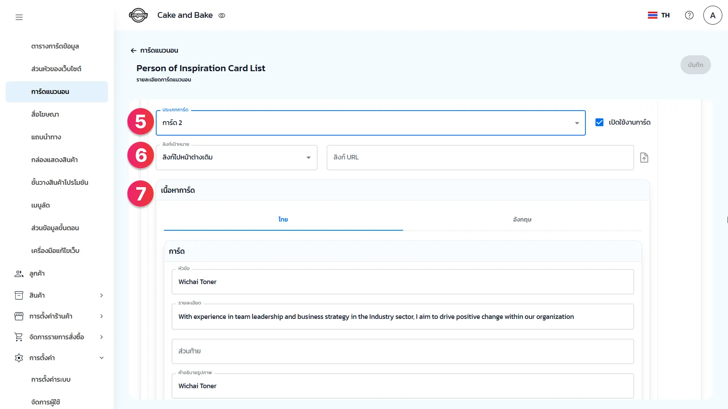The height and width of the screenshot is (409, 728).
Task: Open the ลิงก์เป้าหมาย dropdown
Action: point(236,158)
